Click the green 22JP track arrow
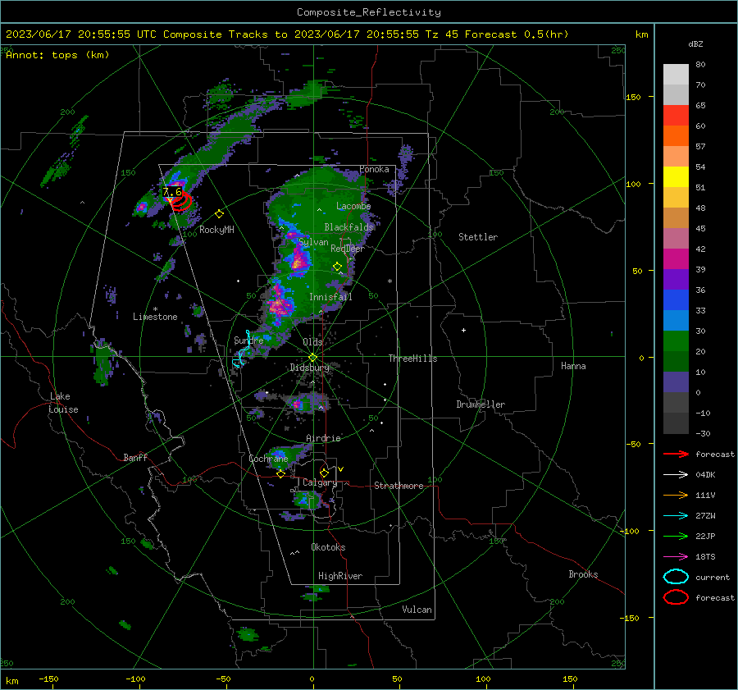This screenshot has height=690, width=738. coord(676,536)
